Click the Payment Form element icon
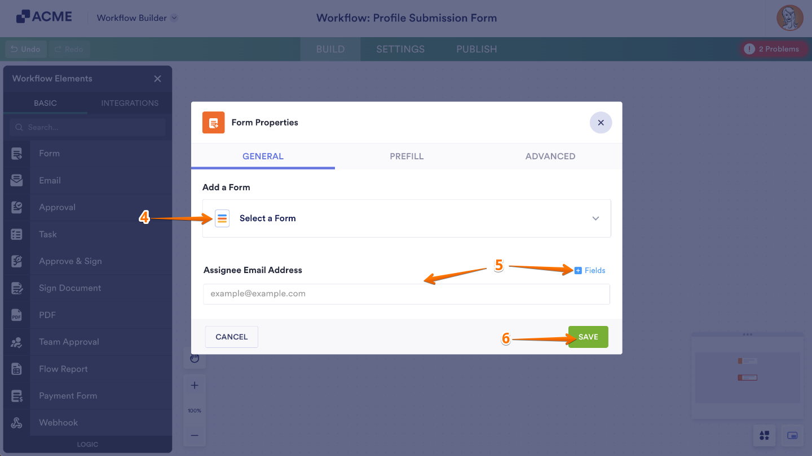The height and width of the screenshot is (456, 812). (17, 396)
